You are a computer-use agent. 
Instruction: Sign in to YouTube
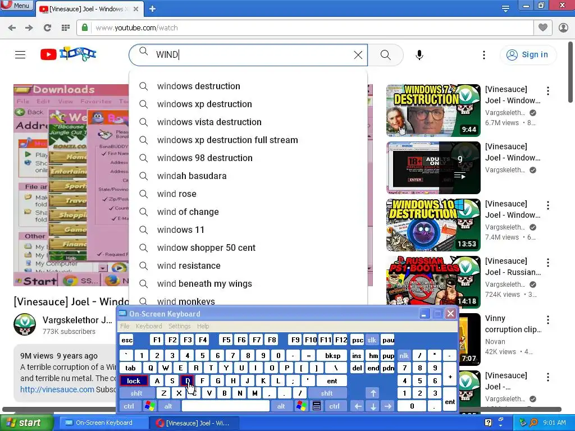528,54
